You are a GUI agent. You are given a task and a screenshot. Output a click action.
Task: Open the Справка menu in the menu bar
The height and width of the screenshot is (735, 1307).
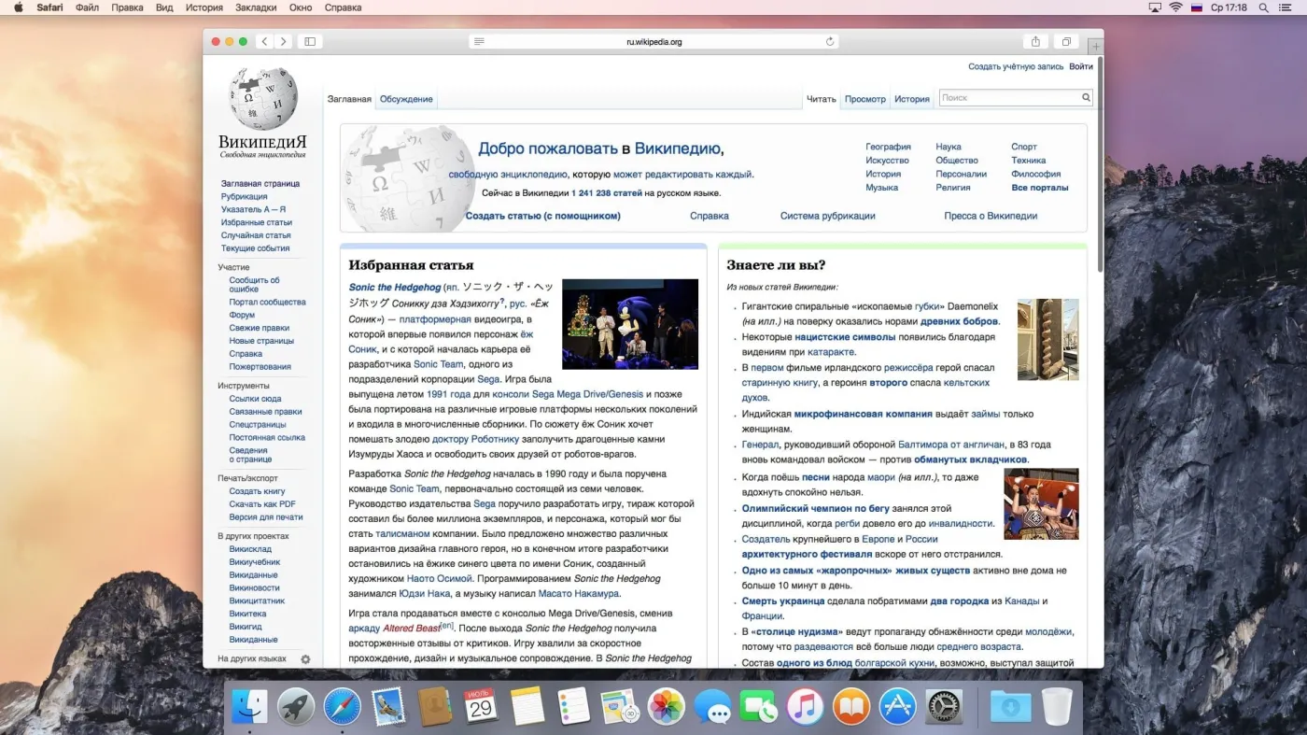tap(343, 7)
